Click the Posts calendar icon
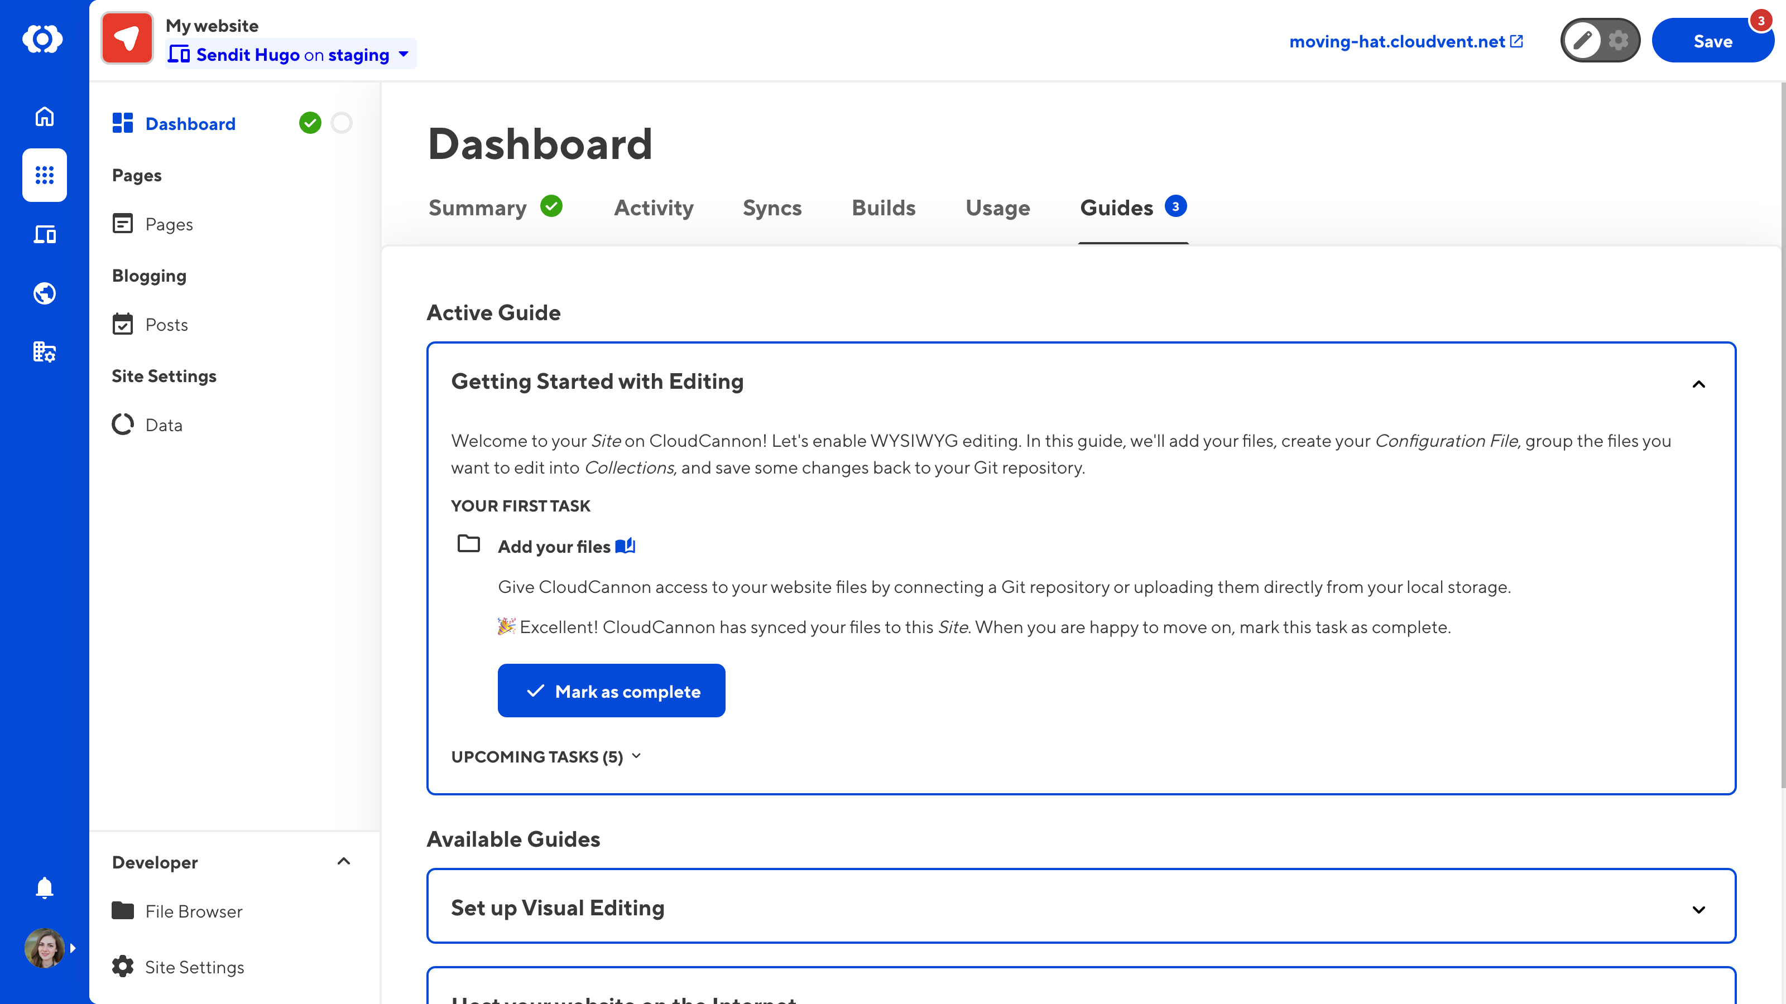The width and height of the screenshot is (1786, 1004). (123, 324)
